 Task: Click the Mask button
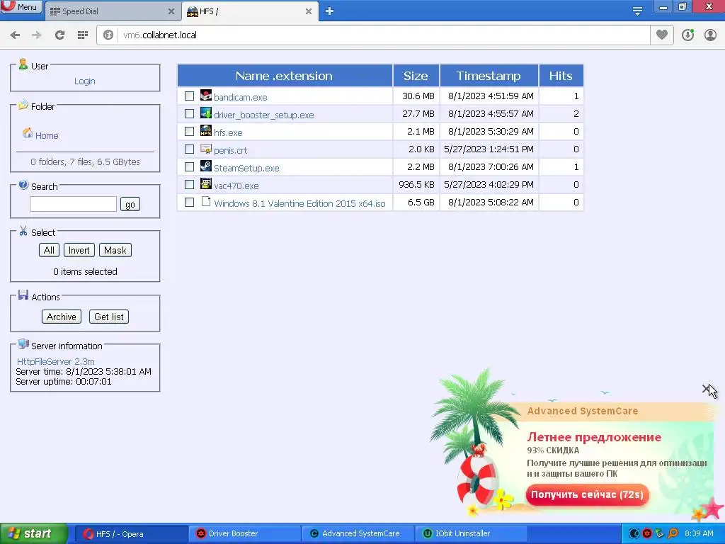[x=115, y=250]
